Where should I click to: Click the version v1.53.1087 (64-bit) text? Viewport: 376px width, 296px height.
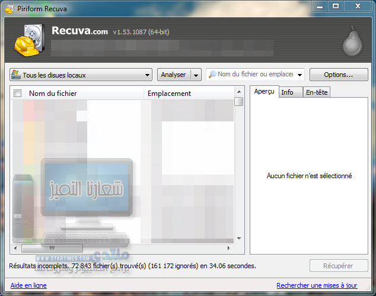point(141,32)
